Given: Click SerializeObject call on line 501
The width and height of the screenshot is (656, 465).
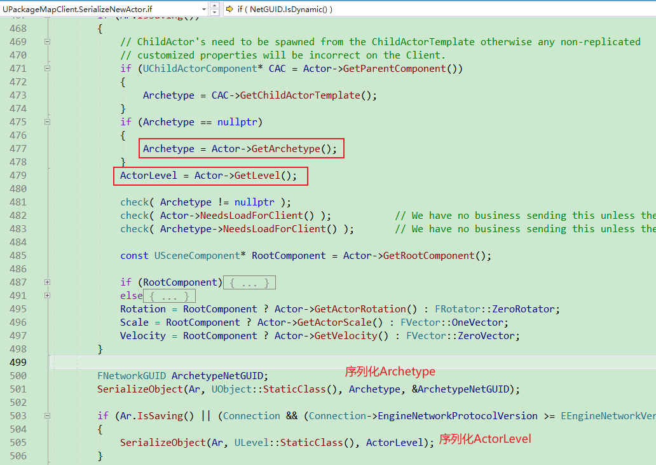Looking at the screenshot, I should click(140, 389).
